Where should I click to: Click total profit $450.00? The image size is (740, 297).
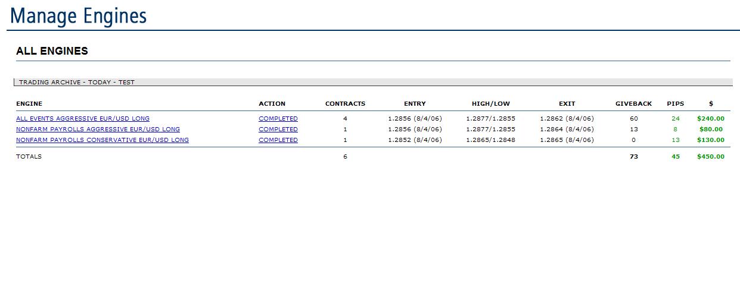(x=711, y=157)
